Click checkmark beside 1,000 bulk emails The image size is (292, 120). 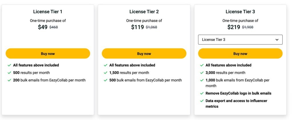tap(202, 80)
